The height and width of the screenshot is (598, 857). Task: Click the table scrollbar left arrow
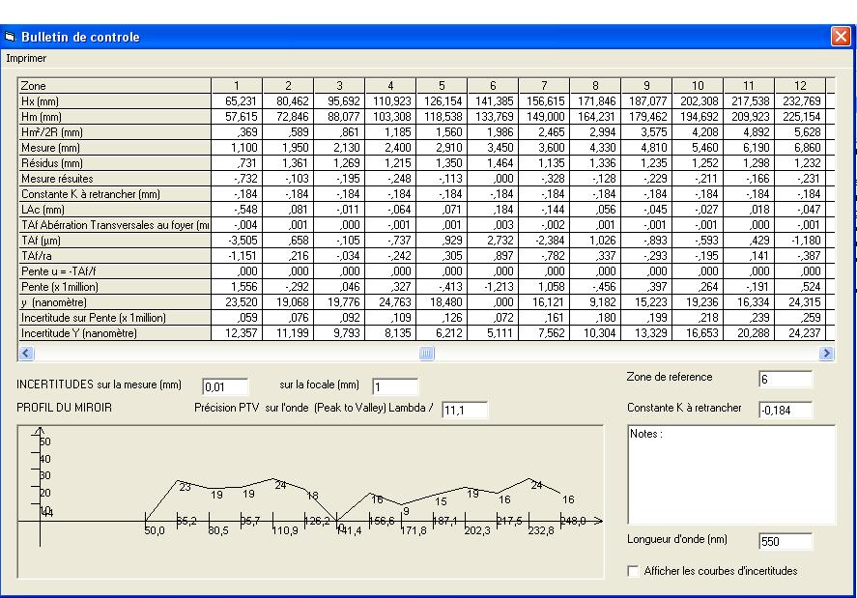pyautogui.click(x=26, y=354)
